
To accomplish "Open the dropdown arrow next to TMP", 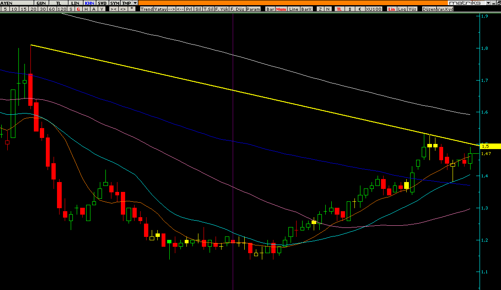I will pyautogui.click(x=135, y=3).
